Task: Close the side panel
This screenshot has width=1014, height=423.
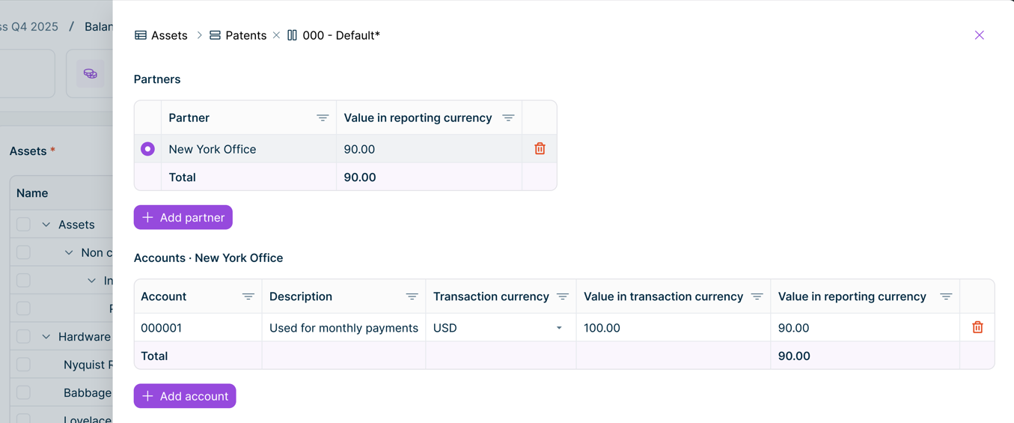Action: click(x=979, y=35)
